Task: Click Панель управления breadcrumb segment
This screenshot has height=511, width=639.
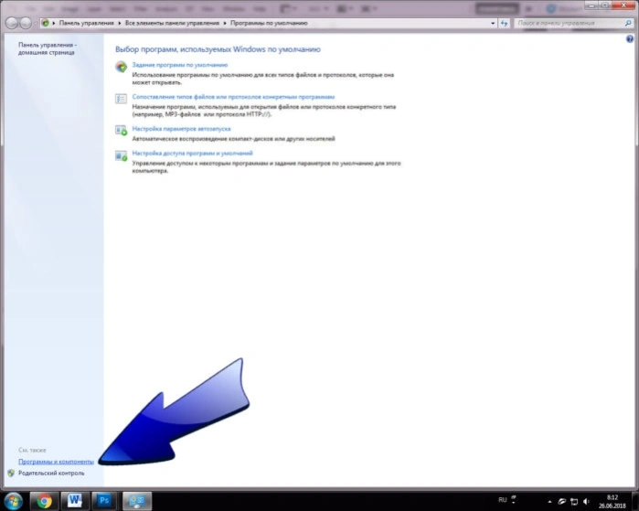Action: click(x=87, y=23)
